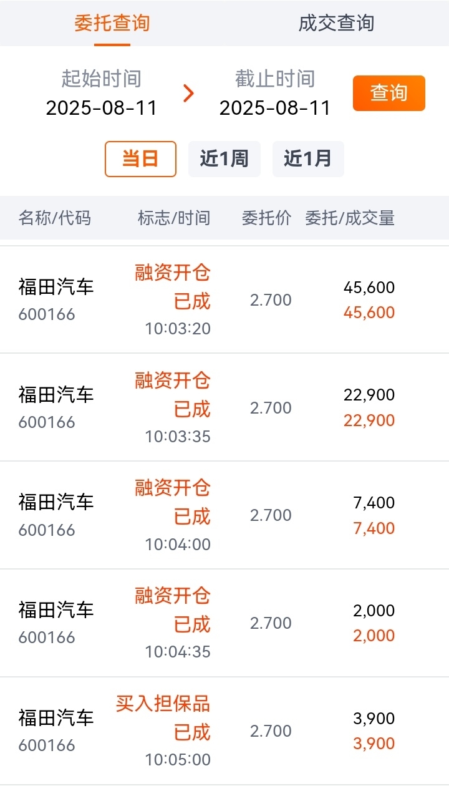Click the orange arrow between dates

point(188,94)
